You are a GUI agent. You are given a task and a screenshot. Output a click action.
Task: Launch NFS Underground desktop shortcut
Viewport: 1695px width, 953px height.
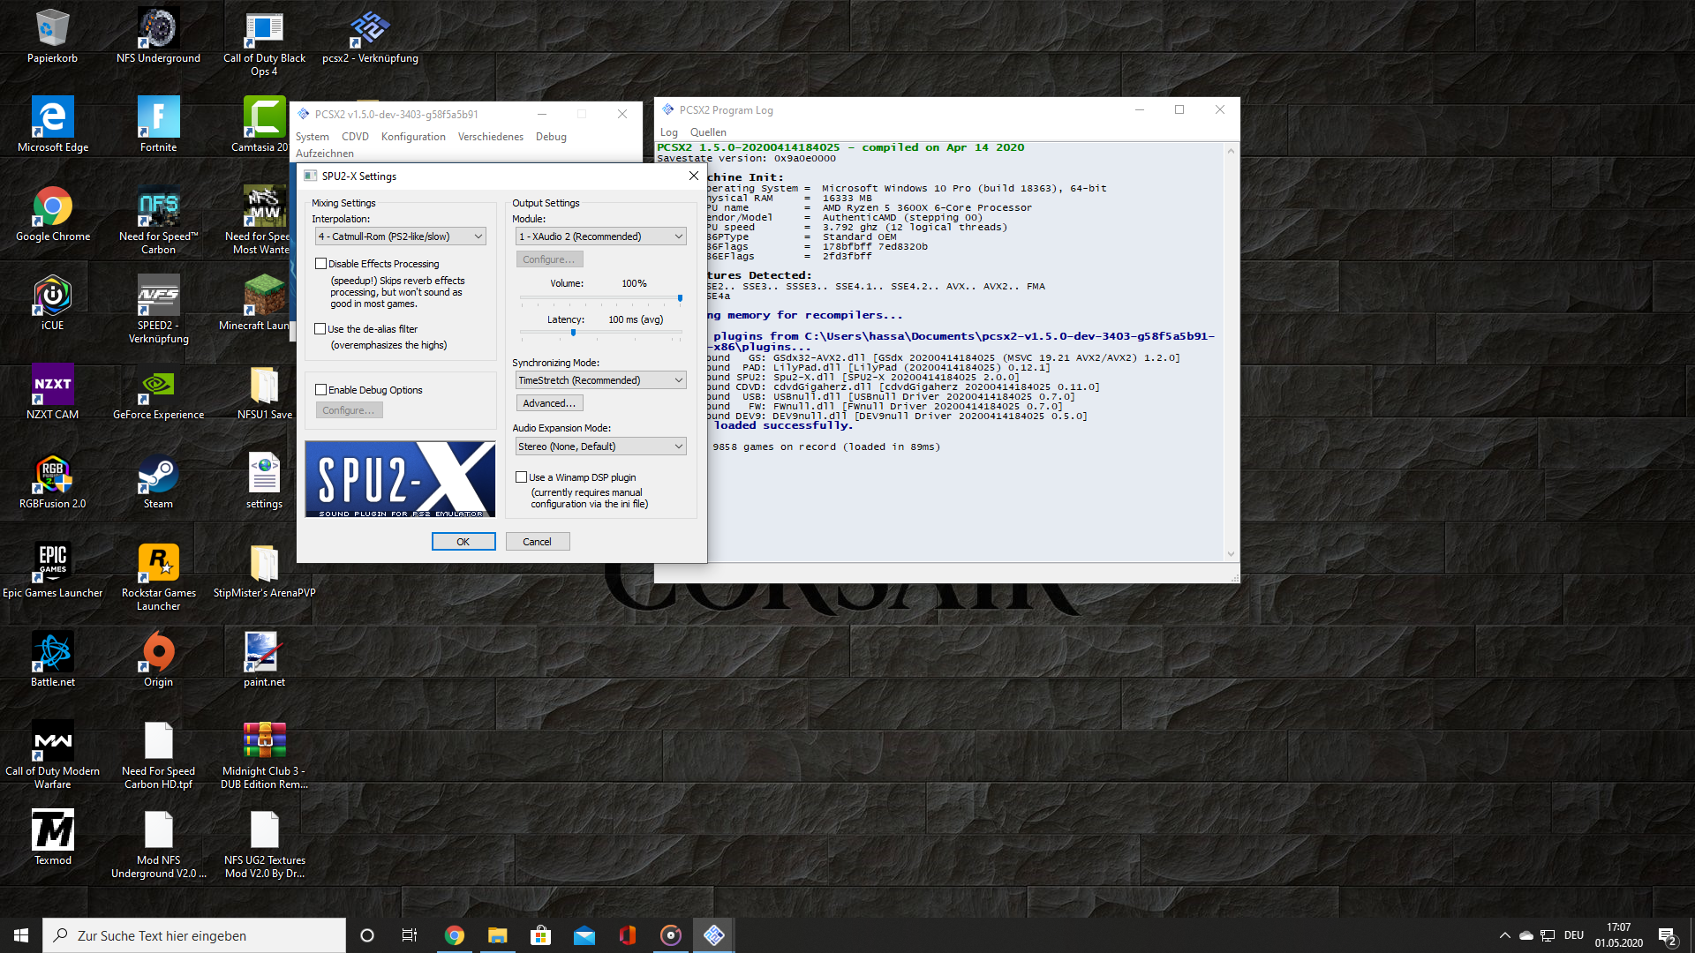tap(158, 35)
